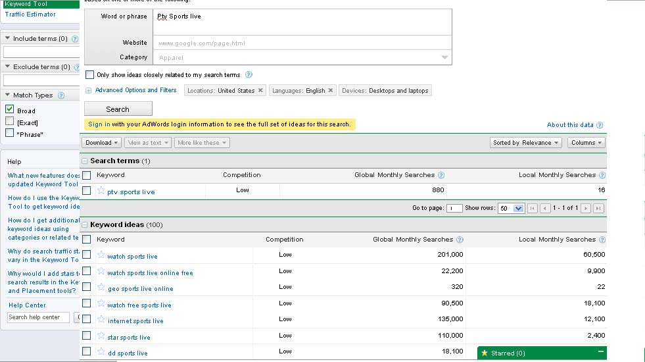Viewport: 645px width, 362px height.
Task: Go to previous page of search terms
Action: (545, 208)
